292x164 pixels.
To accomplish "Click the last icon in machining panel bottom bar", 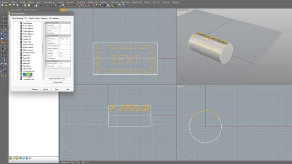I will pos(30,158).
